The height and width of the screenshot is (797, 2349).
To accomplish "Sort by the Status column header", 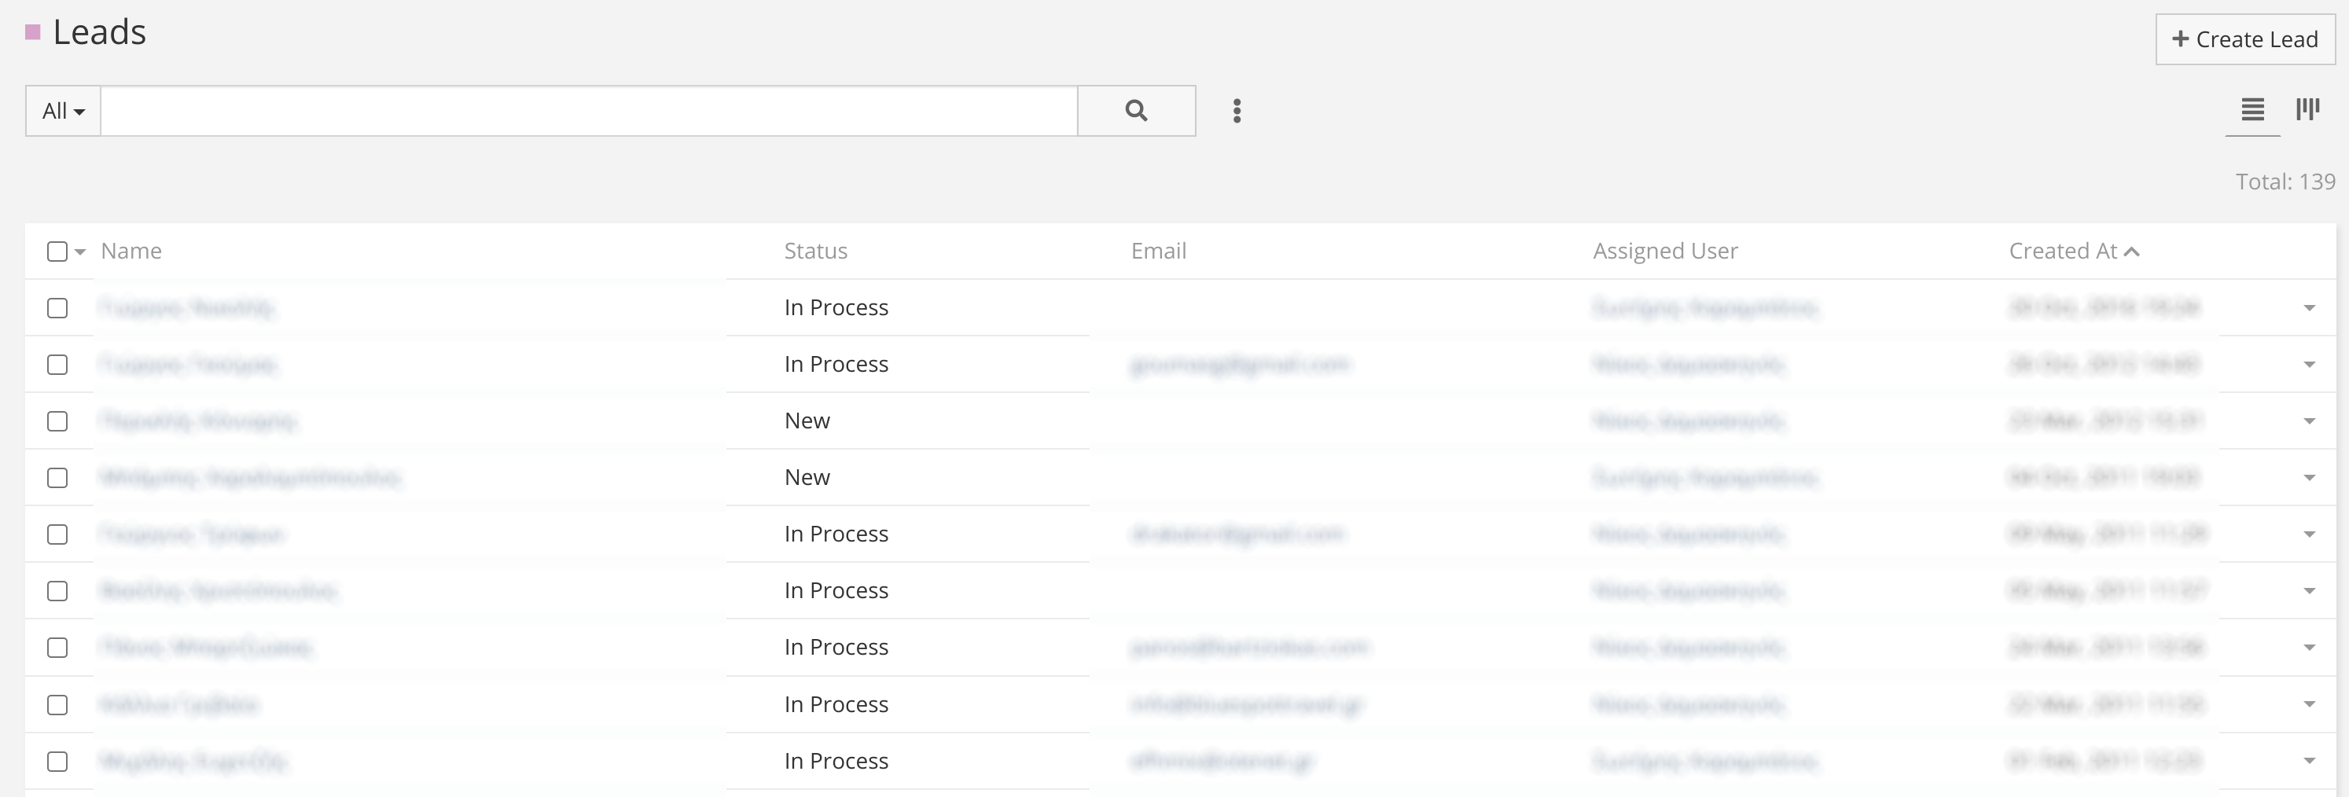I will pyautogui.click(x=815, y=251).
